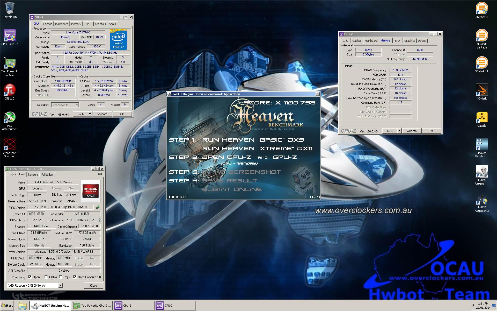Open Tools dropdown arrow in CPU window
Screen dimensions: 497x311
[90, 114]
